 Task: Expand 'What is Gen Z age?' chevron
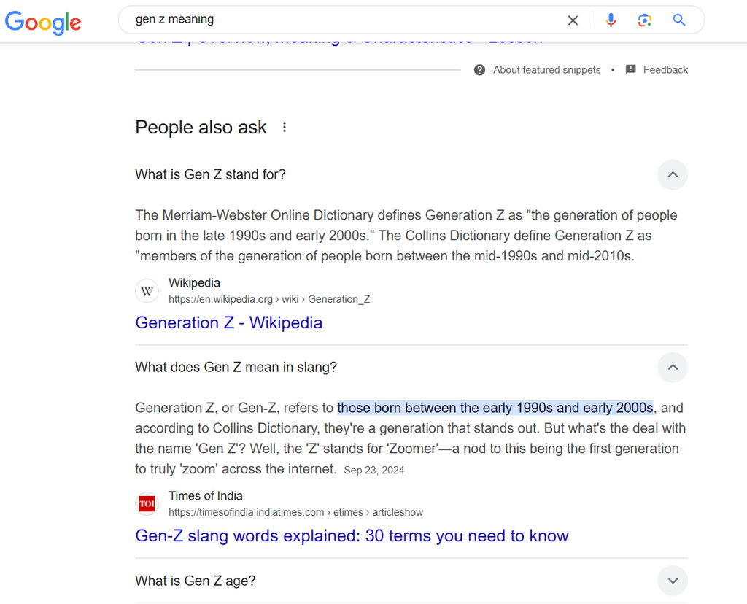point(672,581)
